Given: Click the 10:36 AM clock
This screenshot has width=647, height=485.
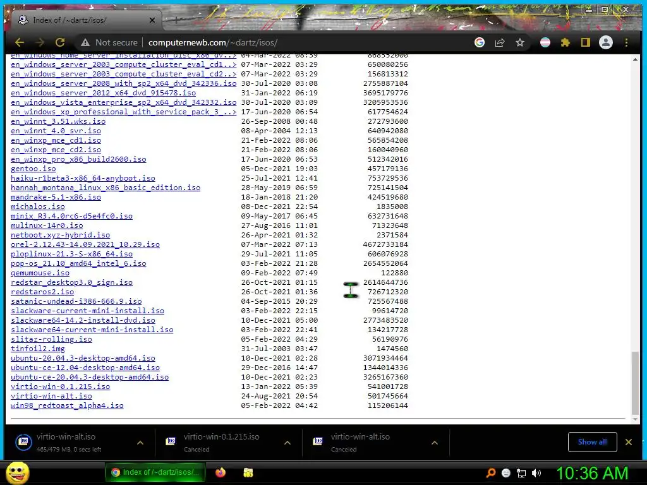Looking at the screenshot, I should click(x=591, y=473).
